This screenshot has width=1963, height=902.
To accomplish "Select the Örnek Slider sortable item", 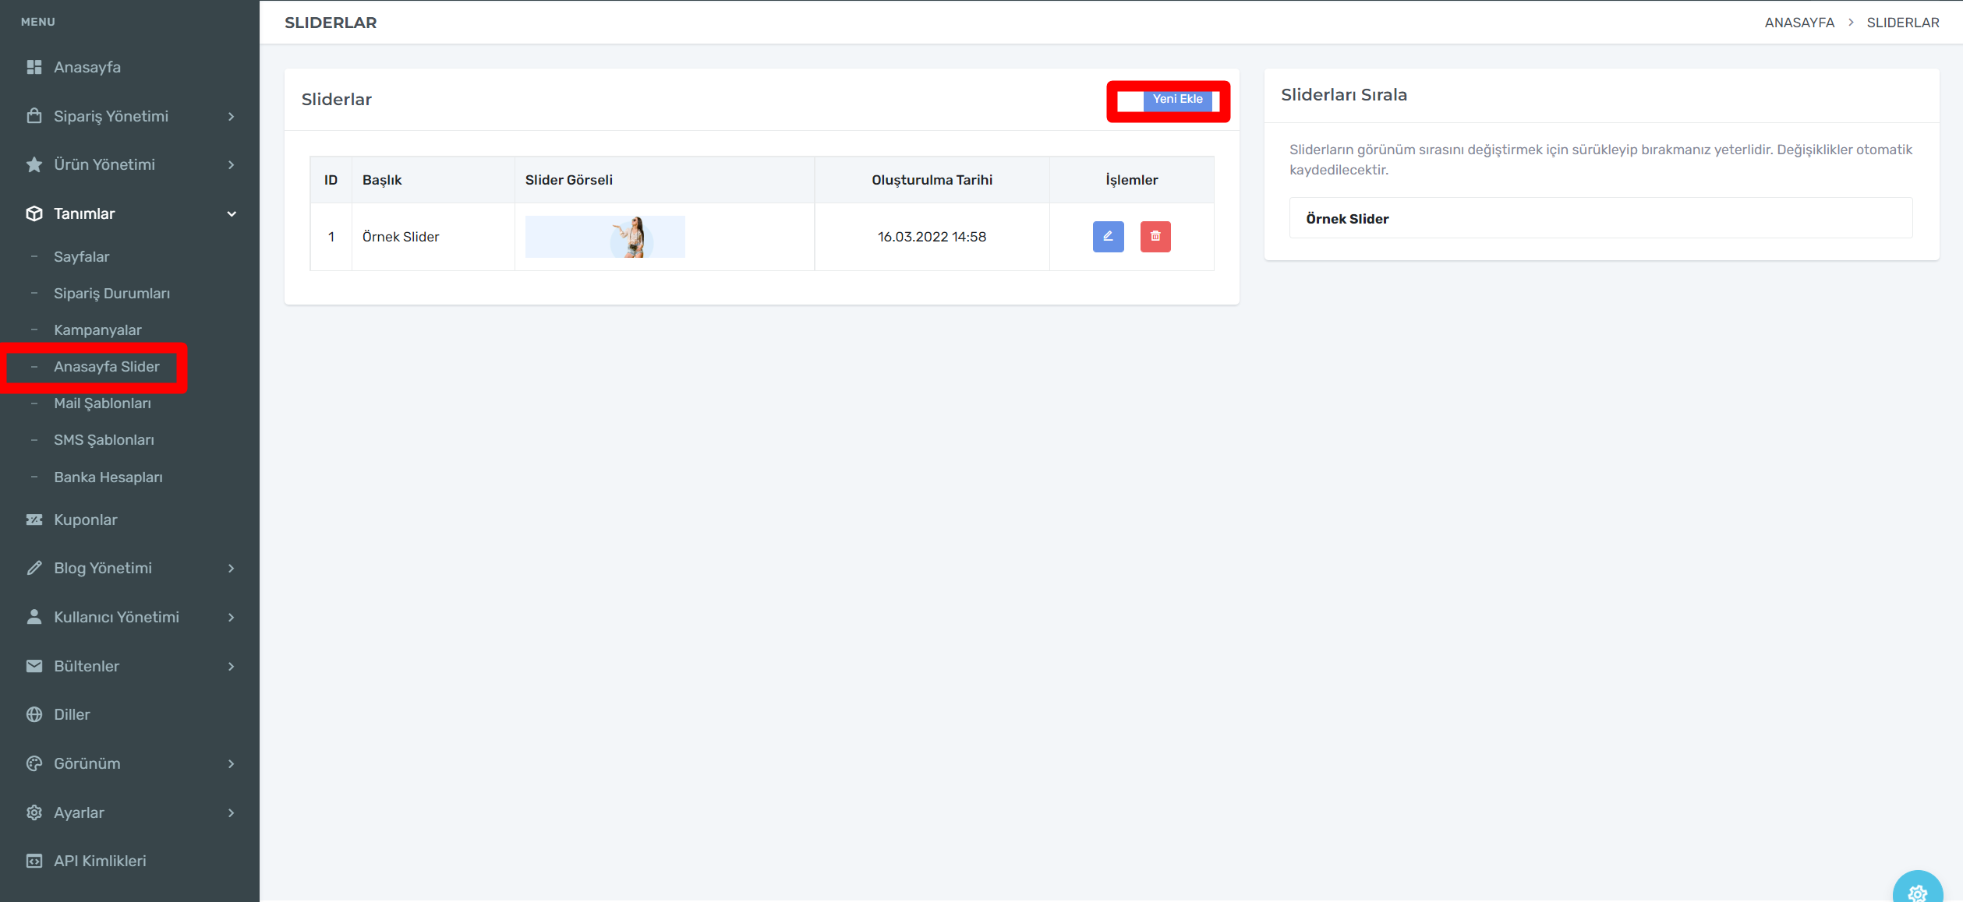I will (1600, 218).
